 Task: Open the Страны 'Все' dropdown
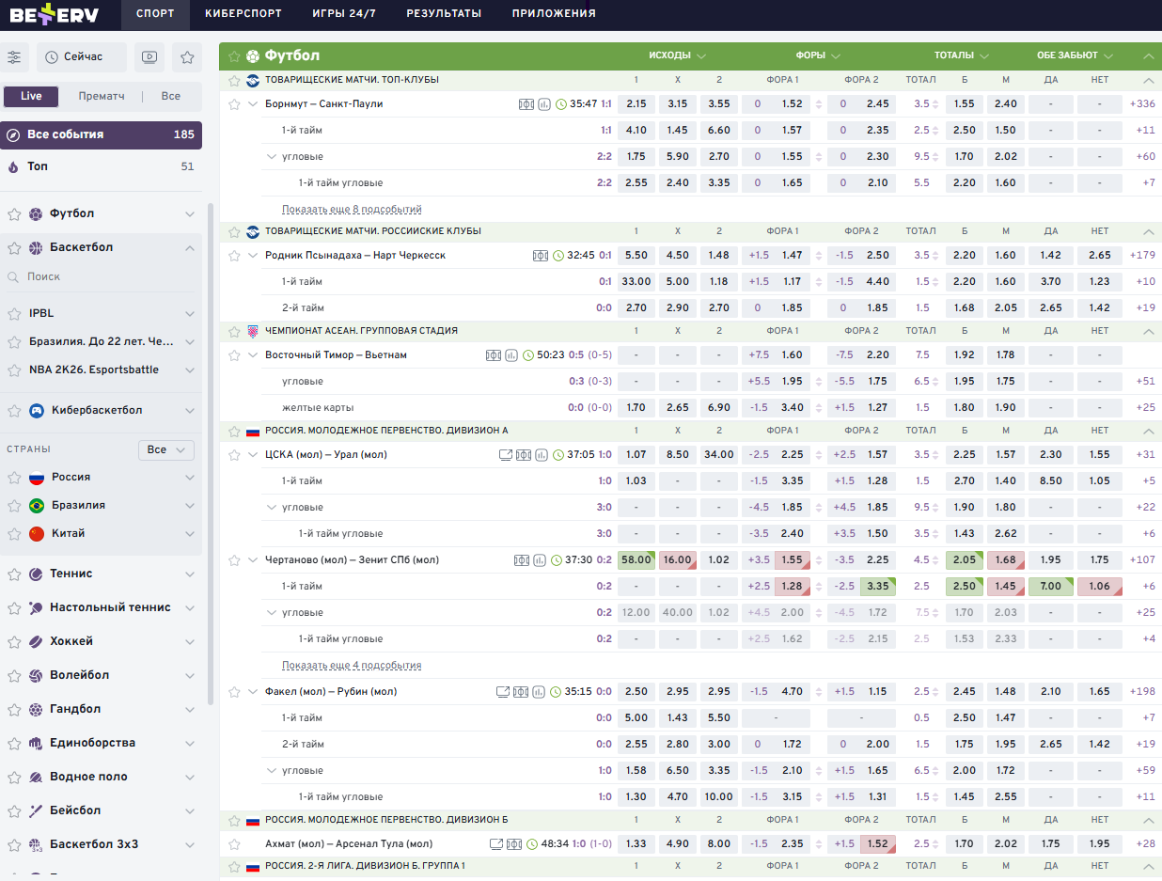[165, 449]
